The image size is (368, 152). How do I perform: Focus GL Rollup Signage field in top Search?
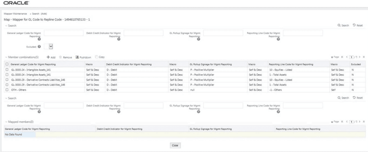223,33
